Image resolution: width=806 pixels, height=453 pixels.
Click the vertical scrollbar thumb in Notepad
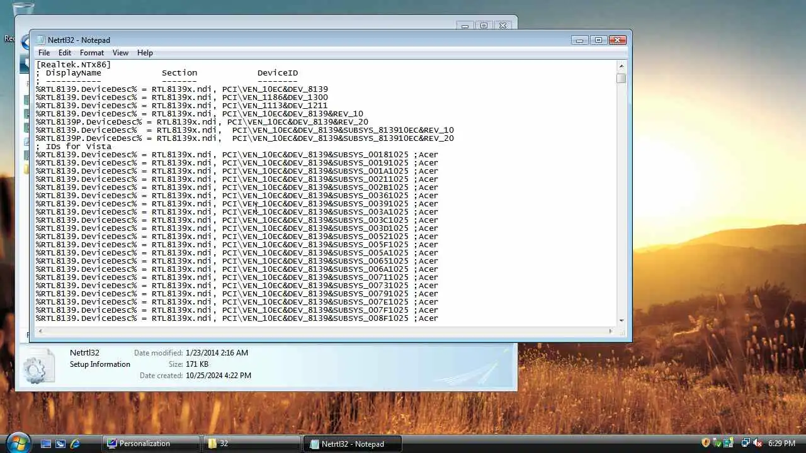pyautogui.click(x=622, y=79)
